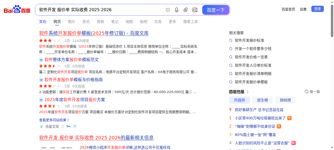Image resolution: width=334 pixels, height=150 pixels.
Task: Open image search camera icon
Action: click(x=195, y=10)
